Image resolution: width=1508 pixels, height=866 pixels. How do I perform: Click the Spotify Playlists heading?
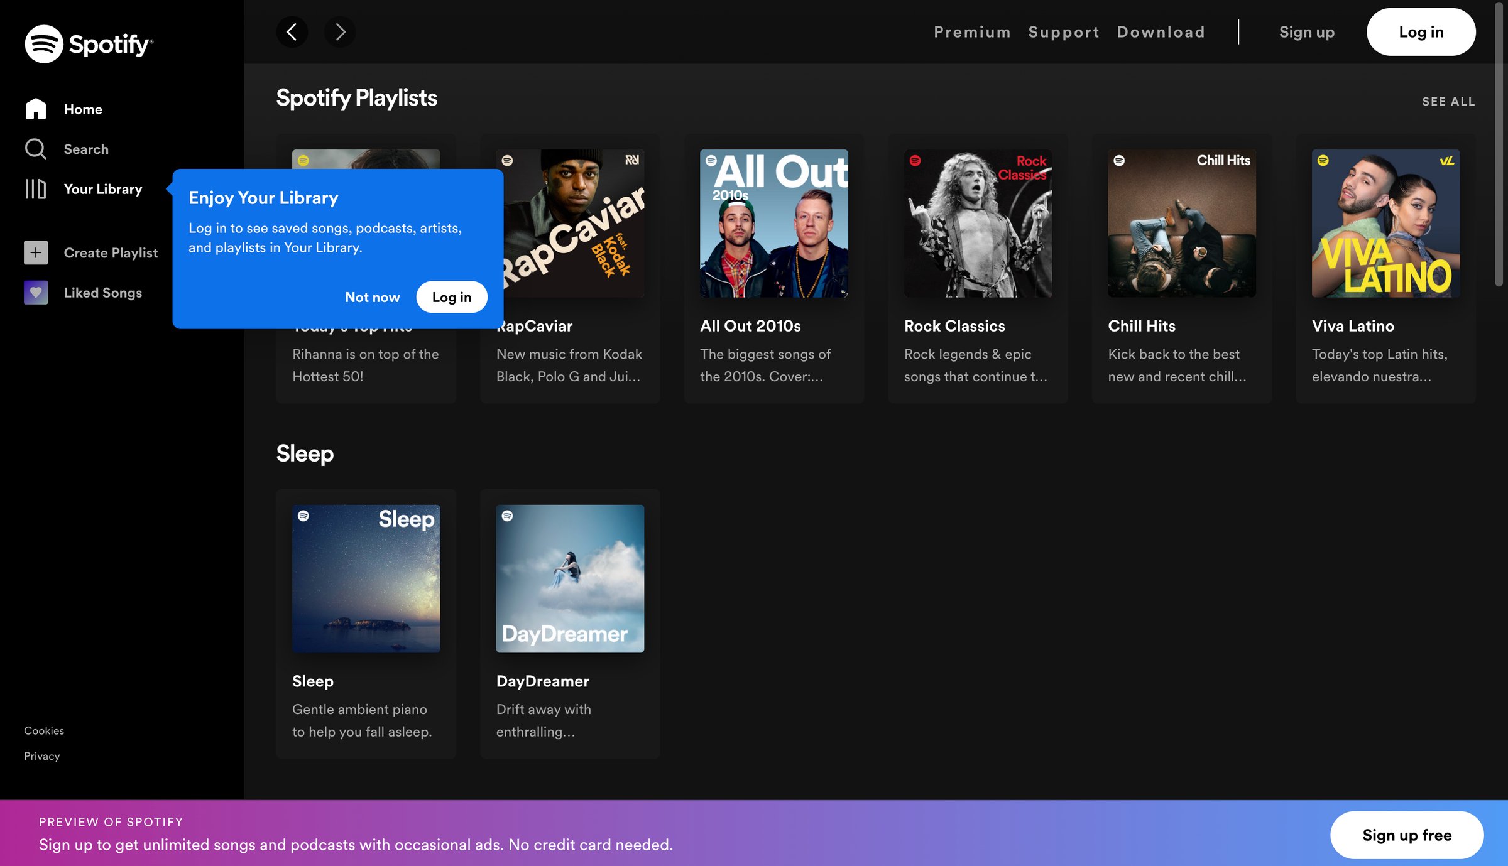click(357, 98)
